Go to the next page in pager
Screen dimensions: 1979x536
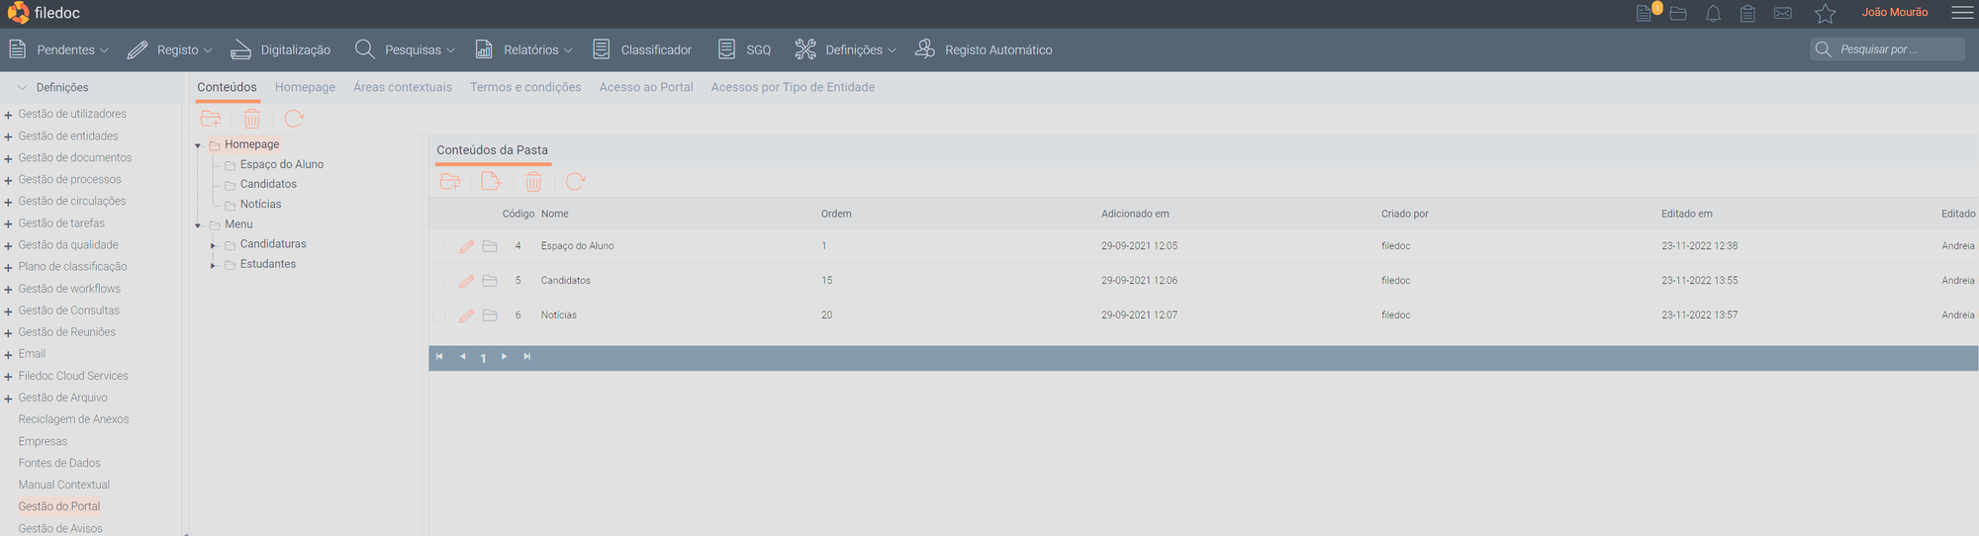pyautogui.click(x=505, y=357)
